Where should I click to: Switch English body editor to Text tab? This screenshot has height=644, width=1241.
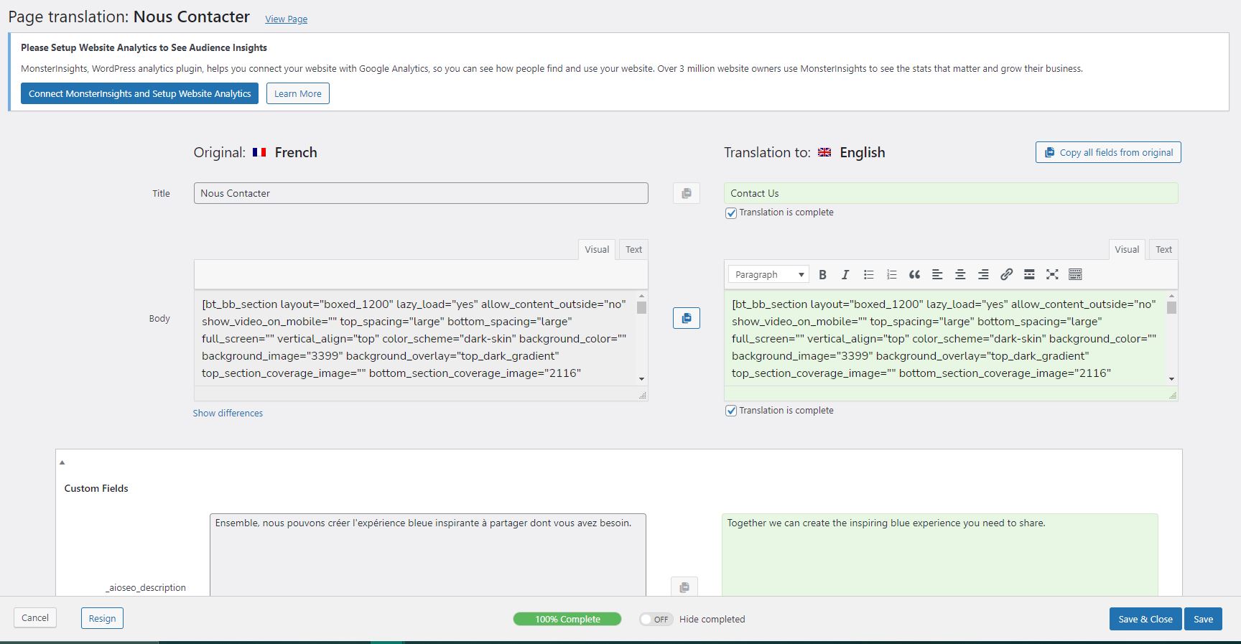[x=1163, y=249]
